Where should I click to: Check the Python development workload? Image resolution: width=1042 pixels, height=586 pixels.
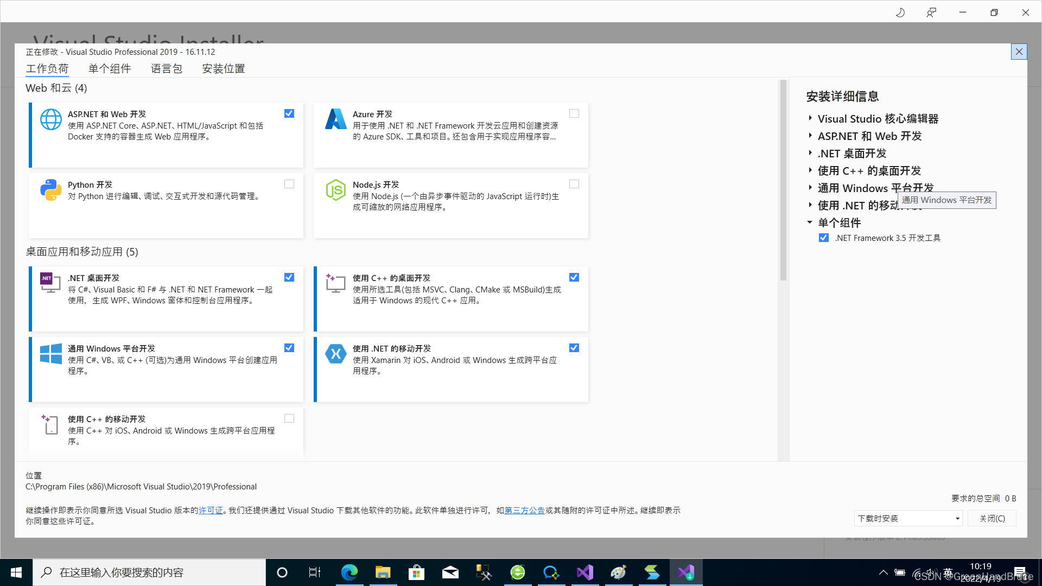(289, 184)
